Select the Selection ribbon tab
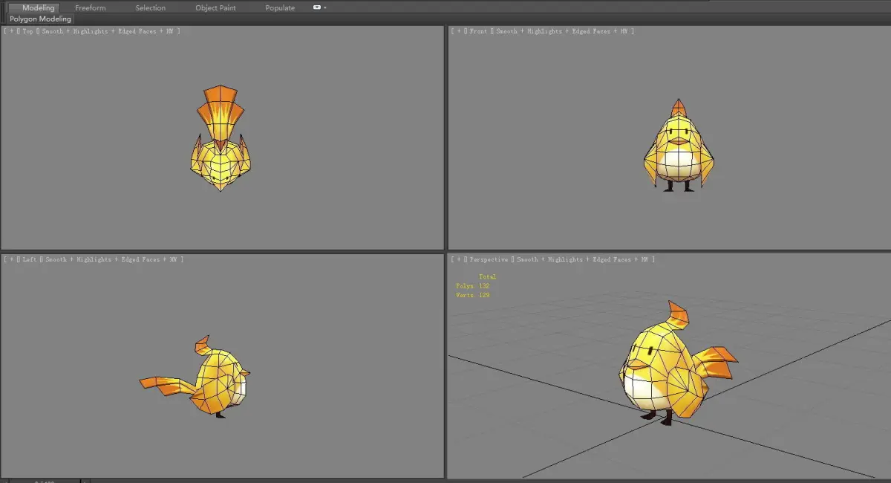The width and height of the screenshot is (891, 483). click(x=151, y=7)
